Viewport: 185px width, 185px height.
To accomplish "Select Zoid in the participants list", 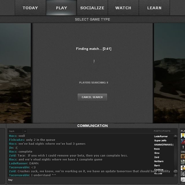I will point(157,157).
